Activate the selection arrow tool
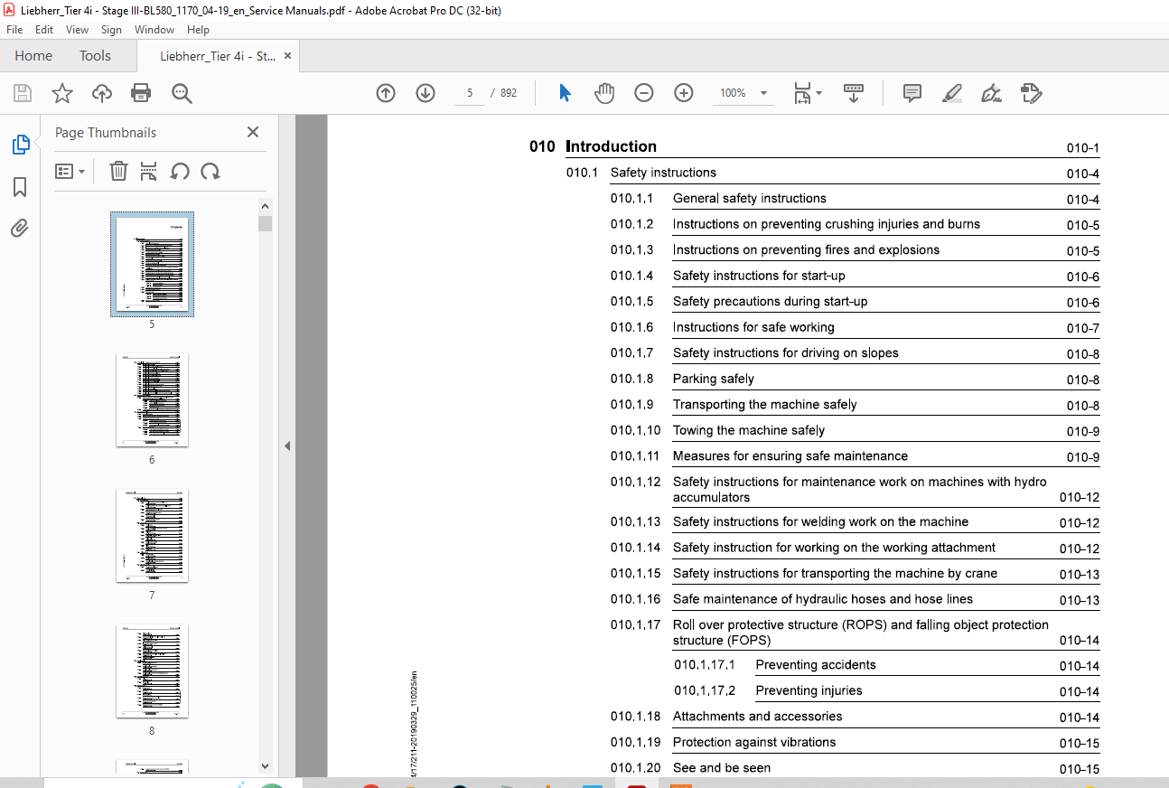1169x788 pixels. tap(565, 93)
